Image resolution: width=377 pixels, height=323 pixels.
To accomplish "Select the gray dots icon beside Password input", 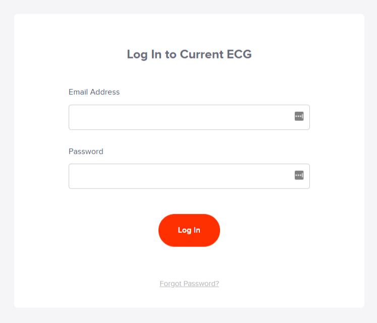I will pyautogui.click(x=299, y=175).
